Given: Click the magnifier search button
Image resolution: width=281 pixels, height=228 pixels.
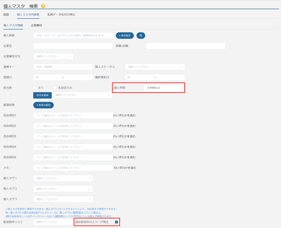Looking at the screenshot, I should tap(141, 35).
